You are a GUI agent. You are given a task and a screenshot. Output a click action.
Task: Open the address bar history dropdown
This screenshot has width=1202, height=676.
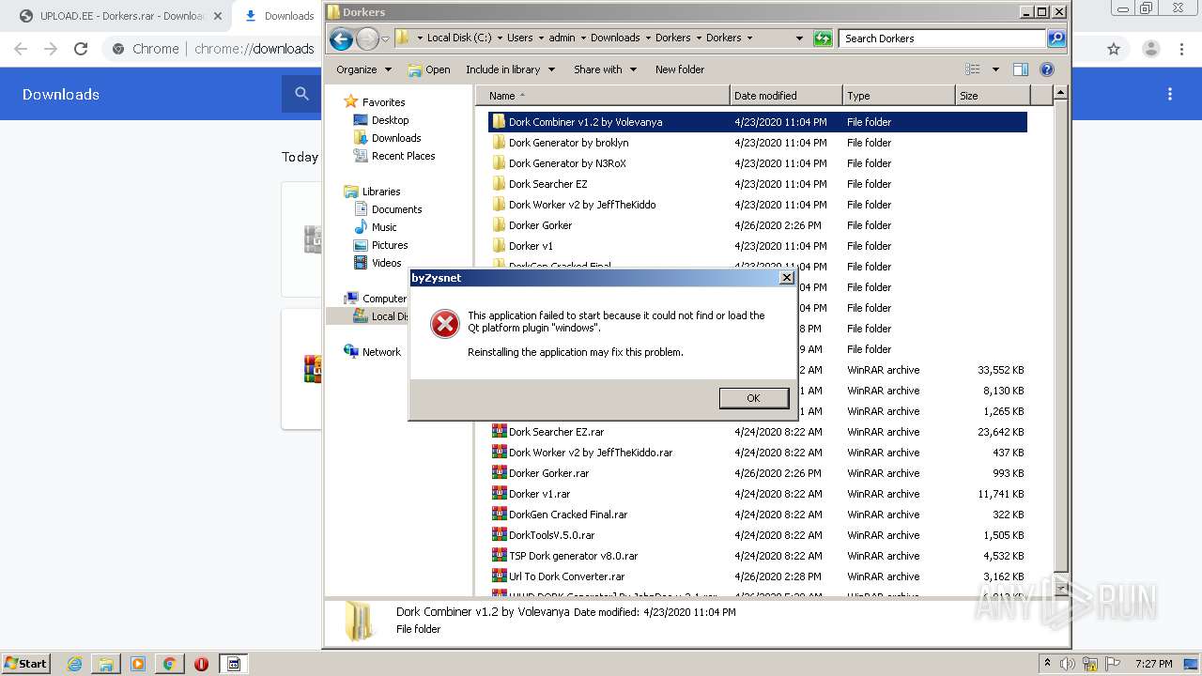[799, 38]
